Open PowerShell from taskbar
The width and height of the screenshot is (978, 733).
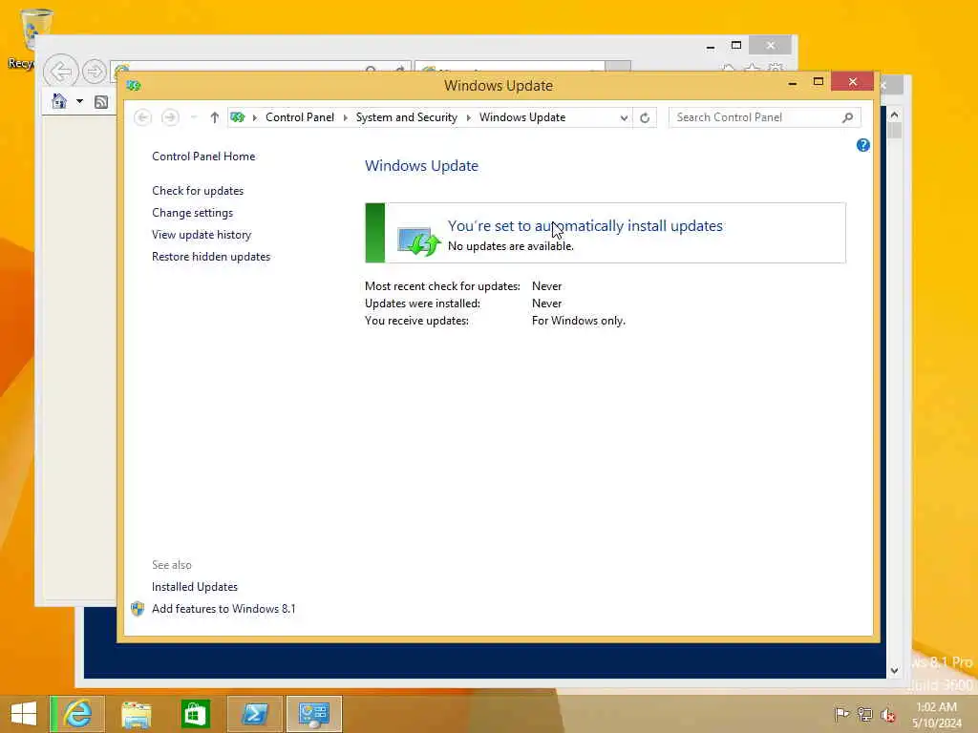[254, 714]
